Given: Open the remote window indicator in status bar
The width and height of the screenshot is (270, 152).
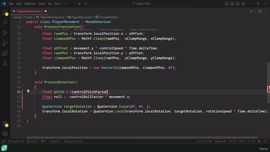Looking at the screenshot, I should pyautogui.click(x=3, y=141).
